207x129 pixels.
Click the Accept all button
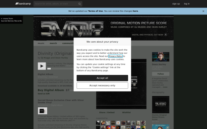[x=102, y=78]
